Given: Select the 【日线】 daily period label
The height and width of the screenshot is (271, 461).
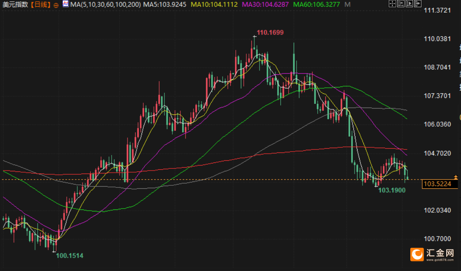Looking at the screenshot, I should click(x=41, y=4).
